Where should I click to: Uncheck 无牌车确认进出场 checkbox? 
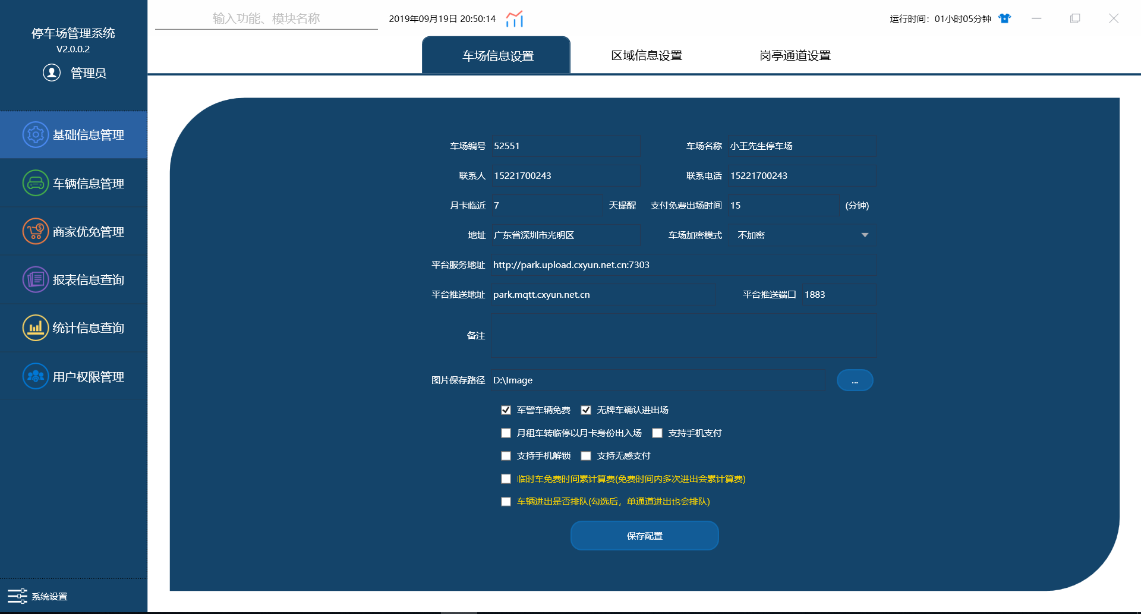click(x=586, y=410)
